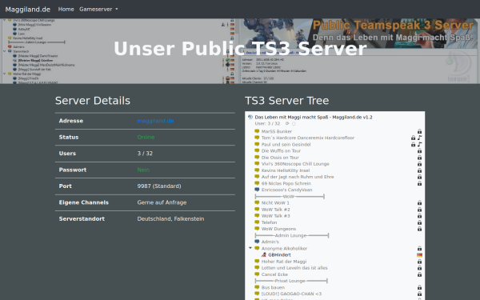This screenshot has height=300, width=480.
Task: Select [LOUD!] GAOGAO-CHAN <3 channel name
Action: click(291, 294)
